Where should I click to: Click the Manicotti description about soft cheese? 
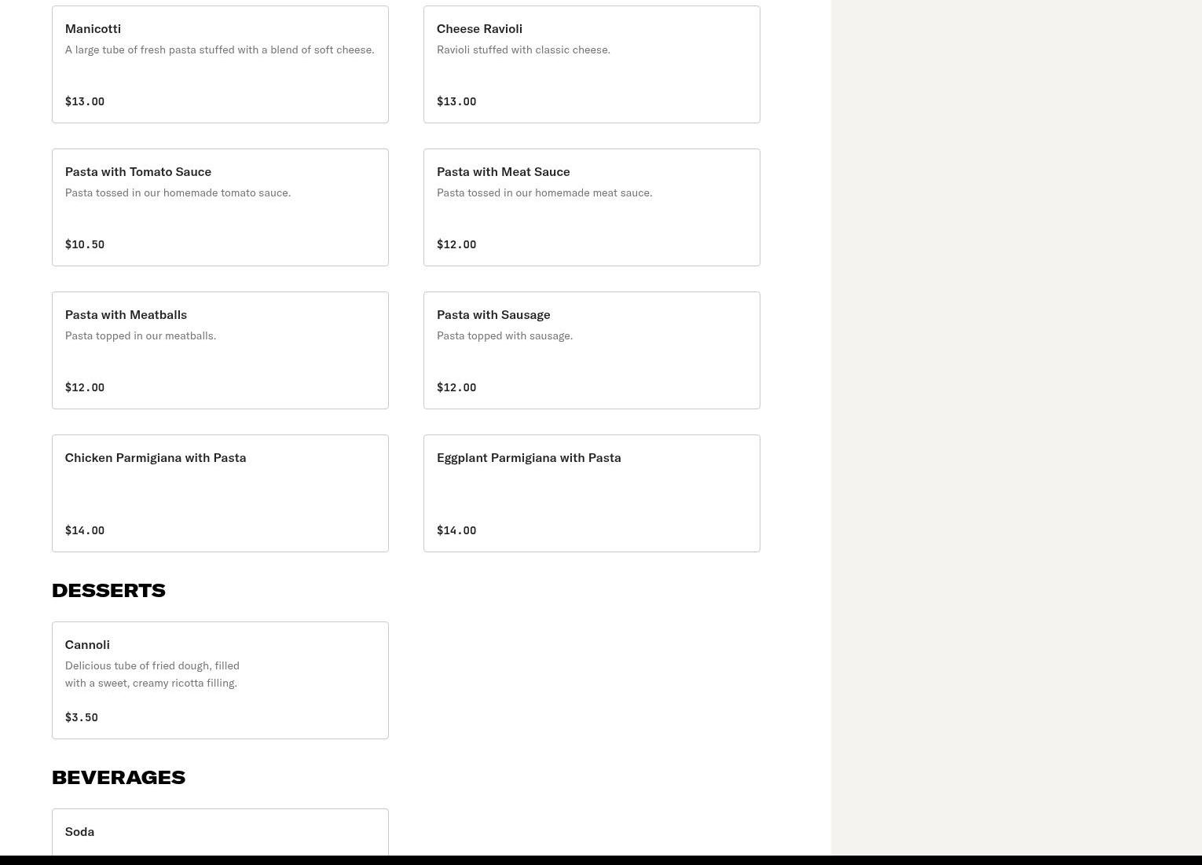pos(220,49)
